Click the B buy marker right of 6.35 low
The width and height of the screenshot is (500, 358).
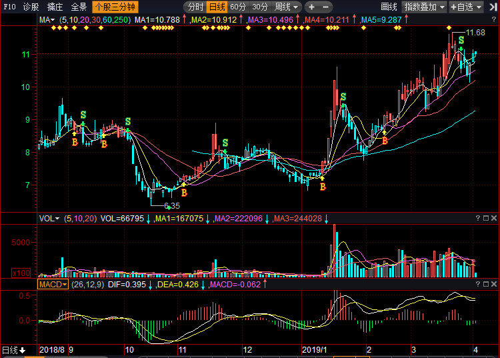click(184, 193)
